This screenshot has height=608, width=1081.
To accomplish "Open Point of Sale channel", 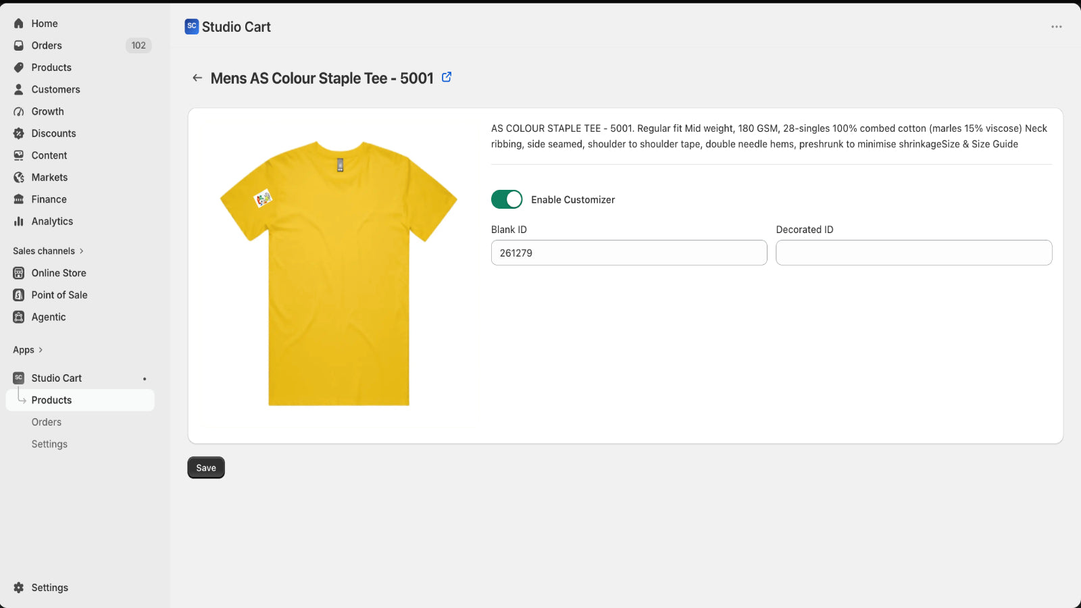I will (59, 295).
